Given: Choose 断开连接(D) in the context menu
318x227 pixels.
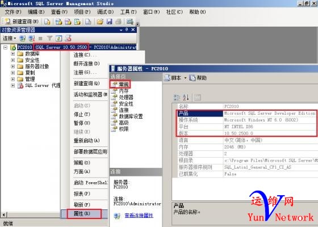Looking at the screenshot, I should pyautogui.click(x=86, y=64).
